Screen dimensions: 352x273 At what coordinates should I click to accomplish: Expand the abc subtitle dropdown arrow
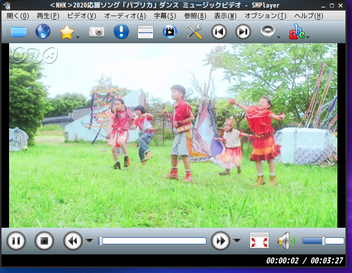pos(308,37)
